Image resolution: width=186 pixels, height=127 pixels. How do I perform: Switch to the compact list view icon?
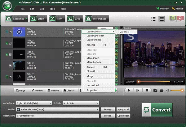(153, 19)
